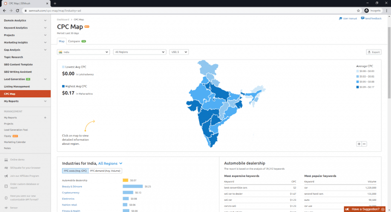Select Fashion retail industry
The height and width of the screenshot is (212, 391).
[69, 205]
